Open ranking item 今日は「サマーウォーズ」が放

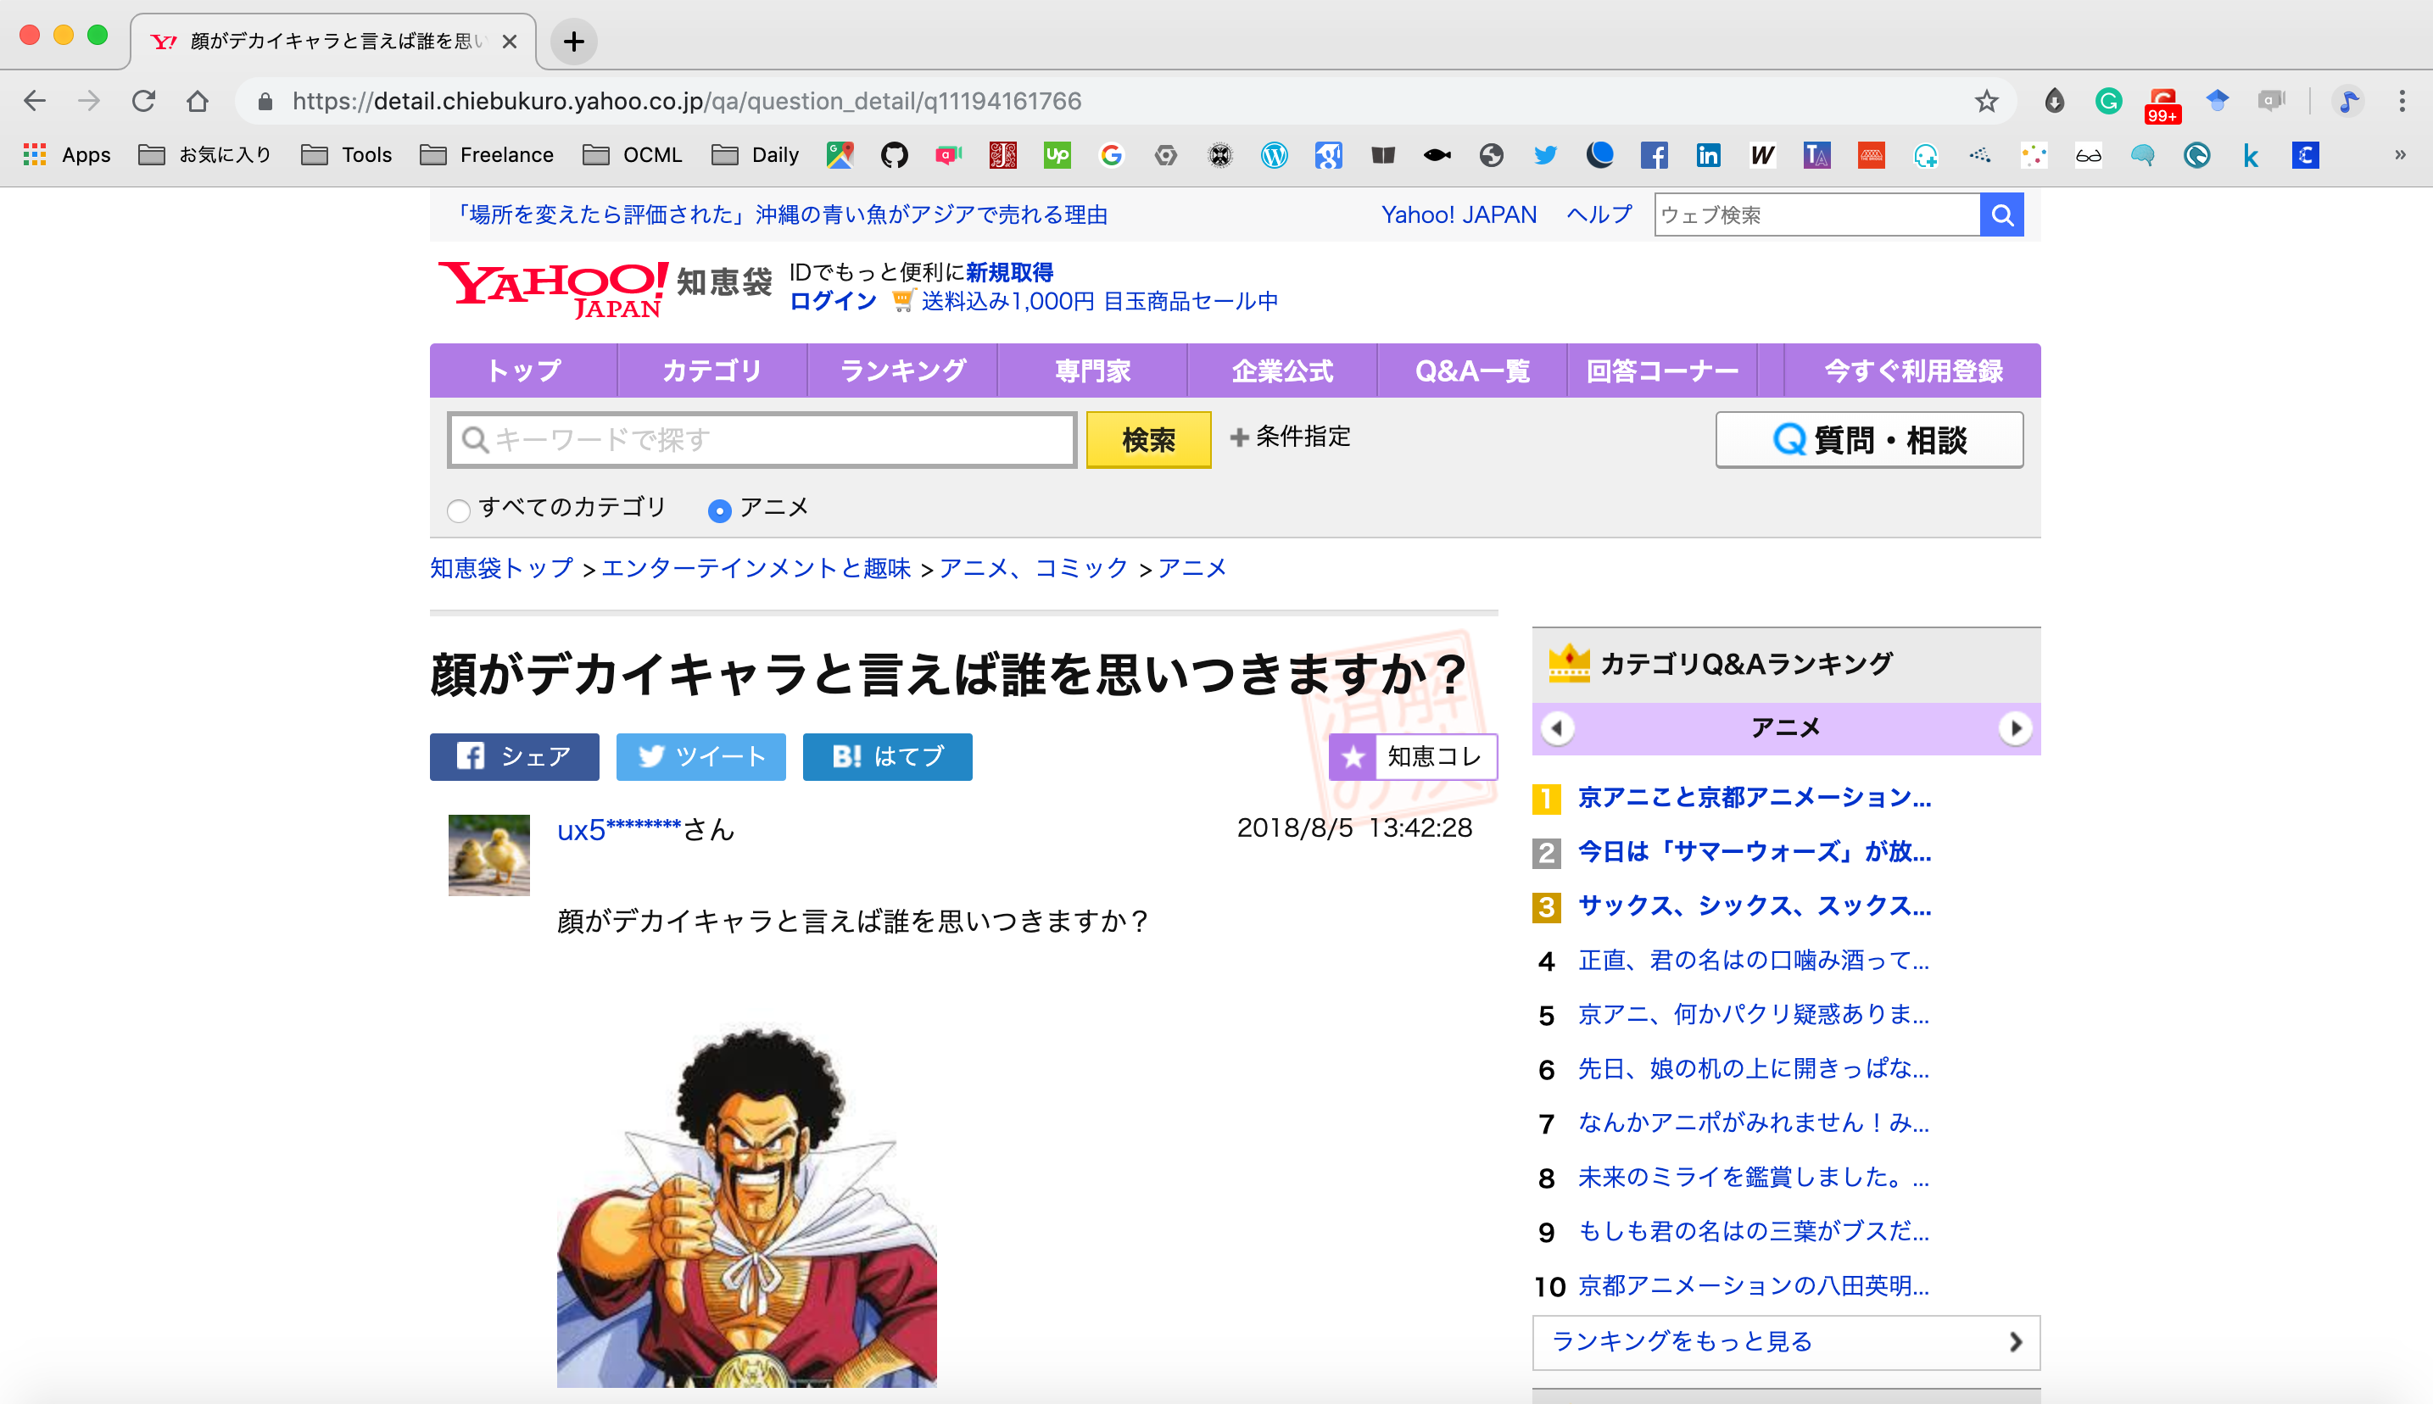1754,852
